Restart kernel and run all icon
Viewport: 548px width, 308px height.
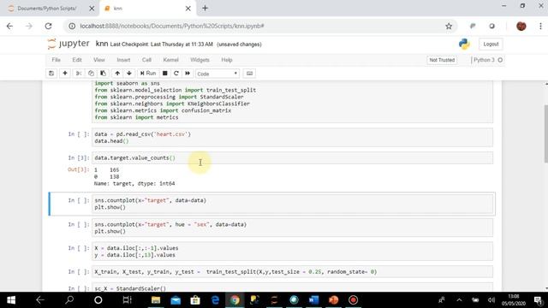(188, 74)
